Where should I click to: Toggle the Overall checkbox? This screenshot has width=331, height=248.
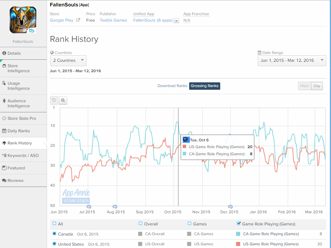[x=141, y=223]
